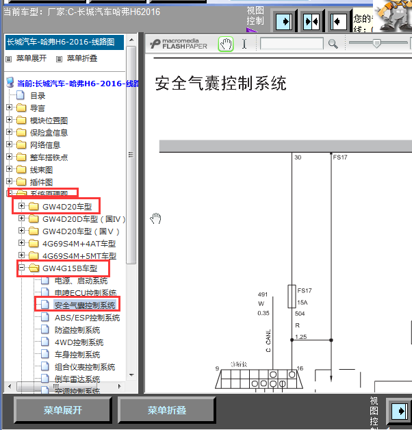Click the 当前:长城汽车-哈弗H6-2016 root link

pos(77,84)
